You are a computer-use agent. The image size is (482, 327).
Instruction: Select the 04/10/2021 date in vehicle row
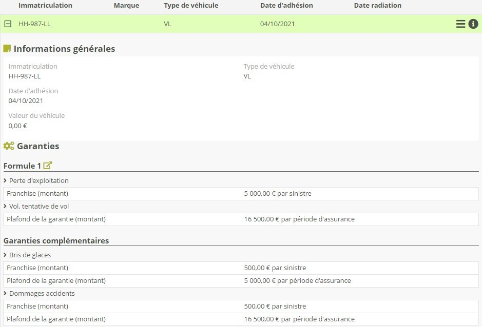tap(277, 24)
